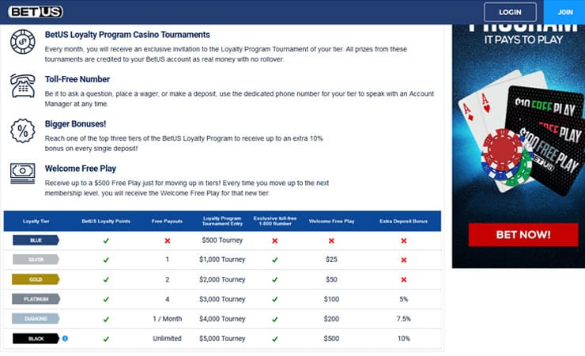Screen dimensions: 585x356
Task: Open the LOGIN button
Action: click(510, 13)
